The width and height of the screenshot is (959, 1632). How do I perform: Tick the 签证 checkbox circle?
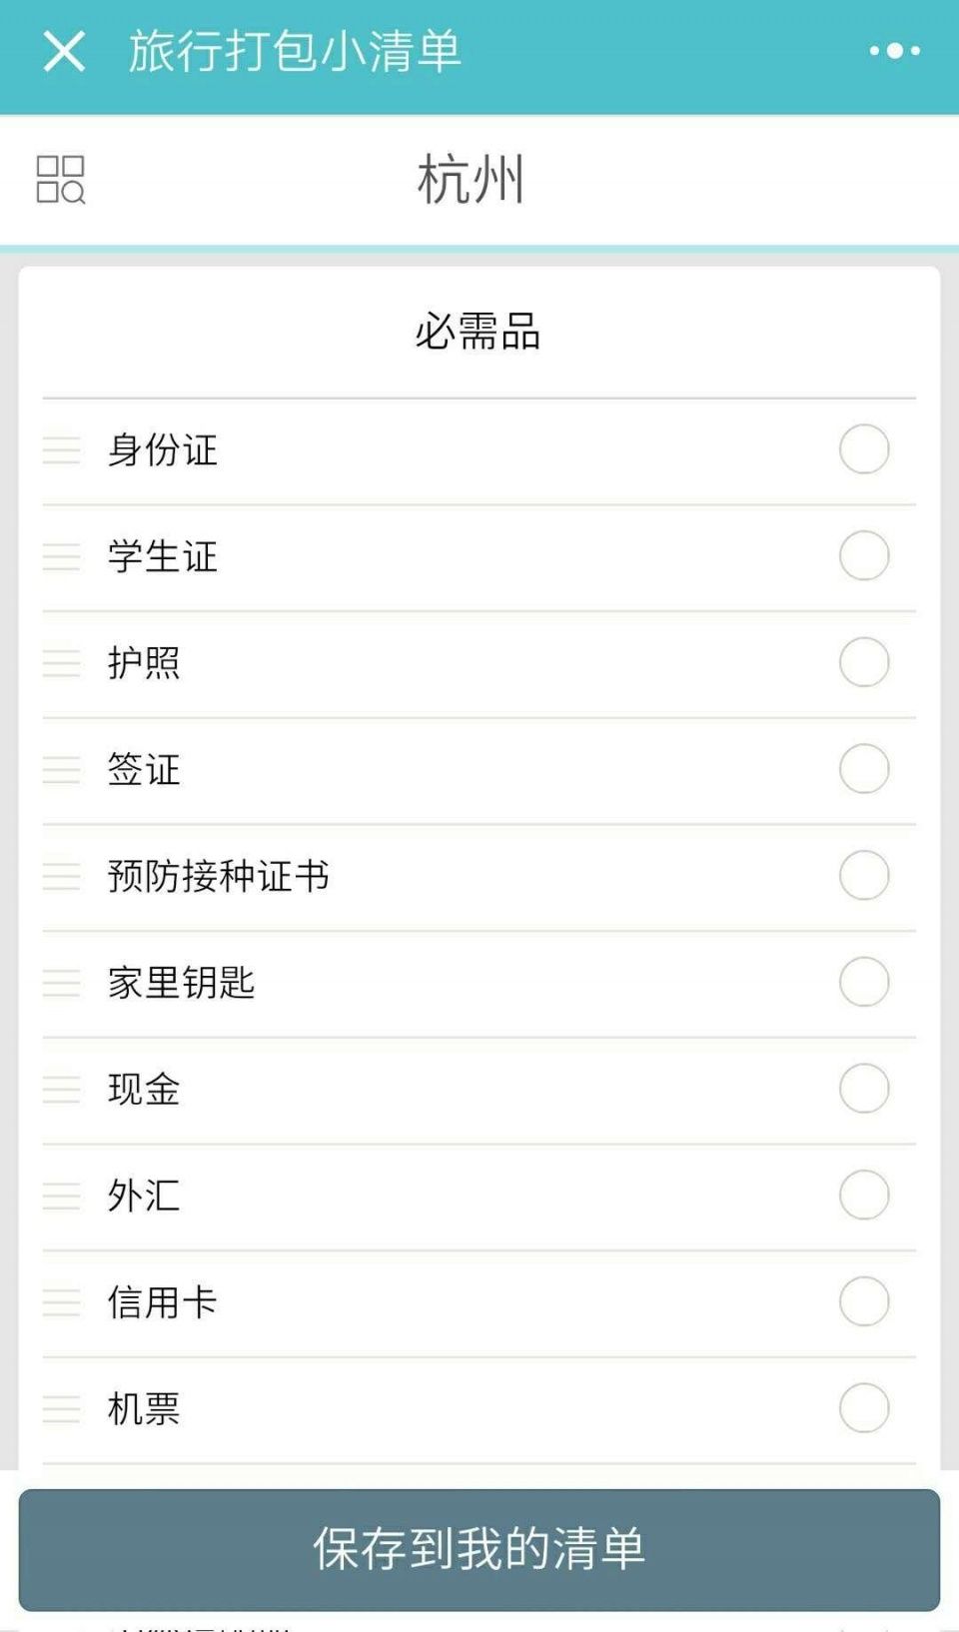[864, 769]
